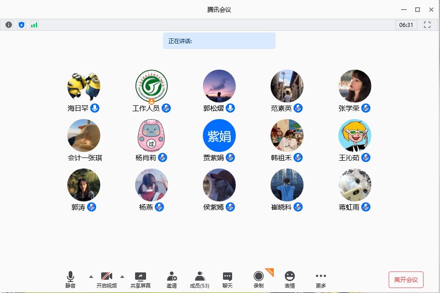This screenshot has height=293, width=440.
Task: Select 贾紫娟's blue avatar
Action: pos(219,136)
